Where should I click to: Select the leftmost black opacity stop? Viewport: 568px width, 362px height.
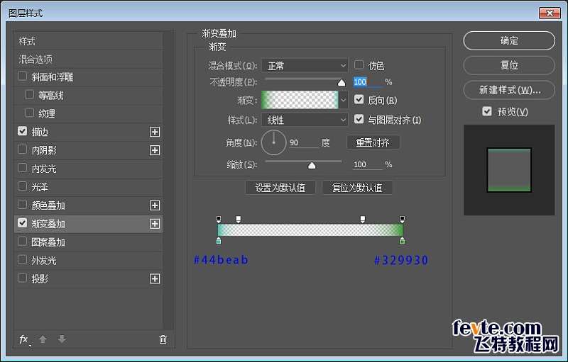(219, 220)
